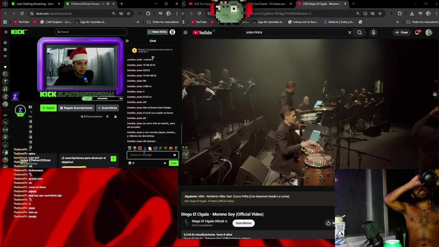439x247 pixels.
Task: Click the YouTube logo
Action: pyautogui.click(x=202, y=33)
